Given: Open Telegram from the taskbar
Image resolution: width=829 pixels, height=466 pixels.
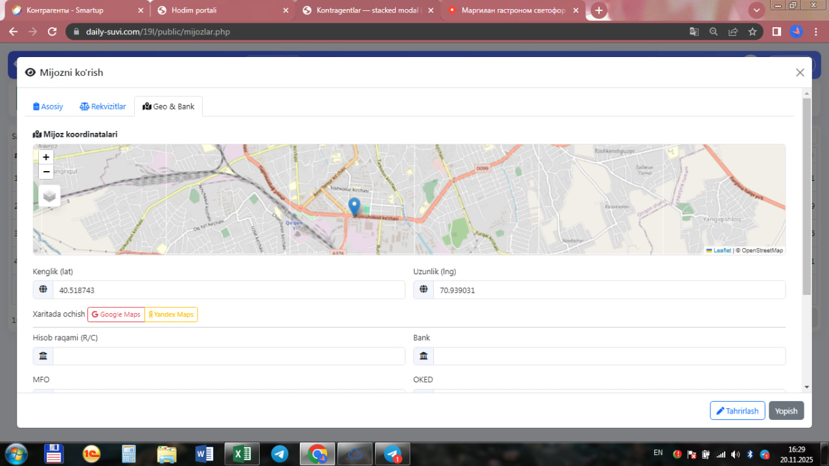Looking at the screenshot, I should coord(280,454).
